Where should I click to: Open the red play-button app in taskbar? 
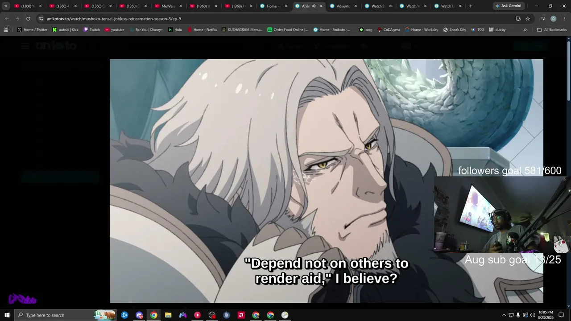[197, 315]
